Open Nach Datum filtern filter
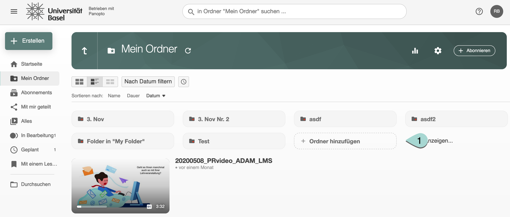The height and width of the screenshot is (217, 510). click(x=148, y=82)
